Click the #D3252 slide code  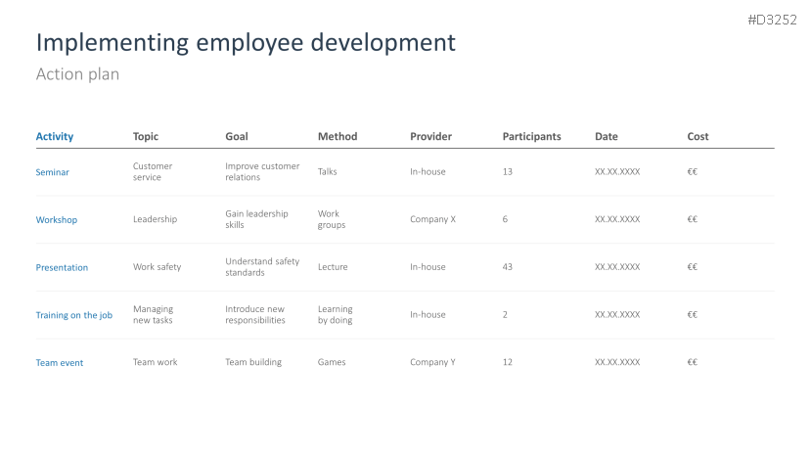coord(772,20)
